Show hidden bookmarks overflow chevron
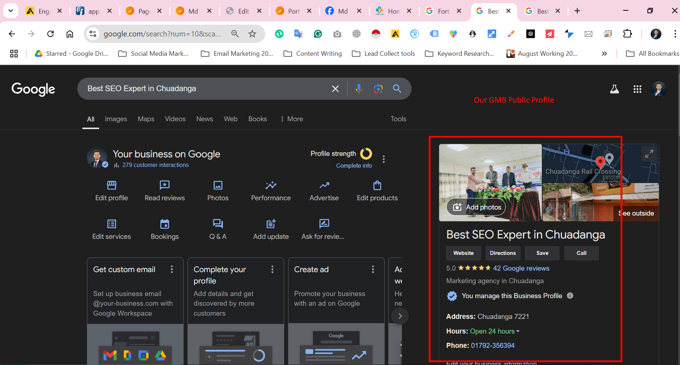The width and height of the screenshot is (680, 365). click(x=604, y=54)
